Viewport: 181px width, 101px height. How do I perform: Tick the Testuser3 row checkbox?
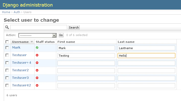click(x=7, y=78)
